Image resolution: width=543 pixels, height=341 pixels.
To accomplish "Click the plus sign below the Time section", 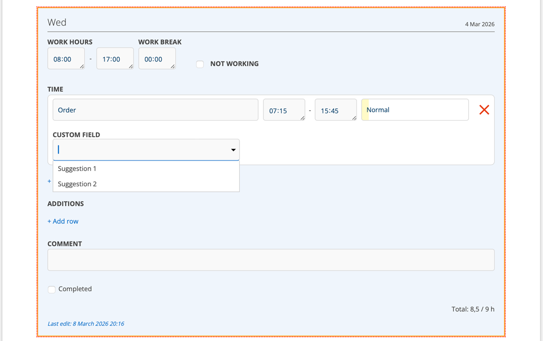I will pyautogui.click(x=49, y=181).
